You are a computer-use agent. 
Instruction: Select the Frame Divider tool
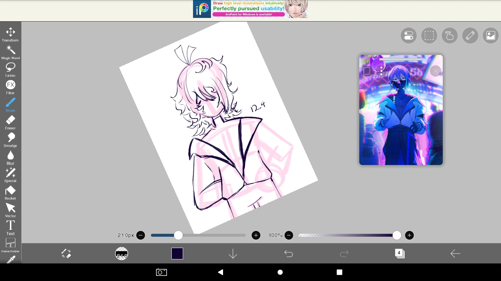(x=10, y=243)
